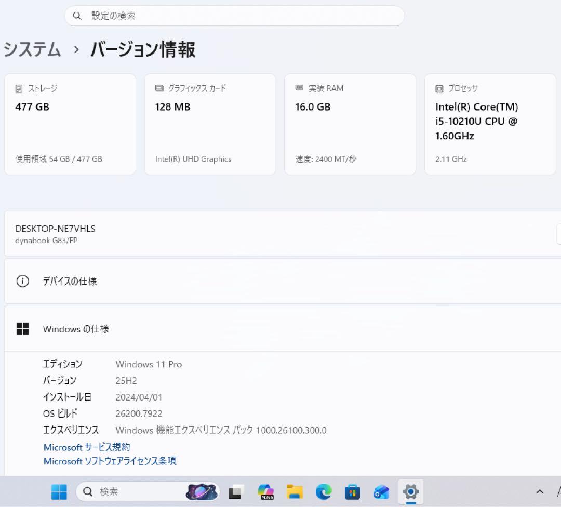561x507 pixels.
Task: Click the Settings gear taskbar icon
Action: tap(411, 492)
